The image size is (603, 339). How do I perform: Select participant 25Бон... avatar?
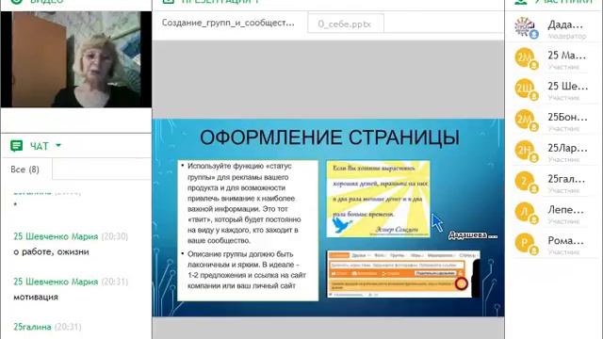(525, 120)
